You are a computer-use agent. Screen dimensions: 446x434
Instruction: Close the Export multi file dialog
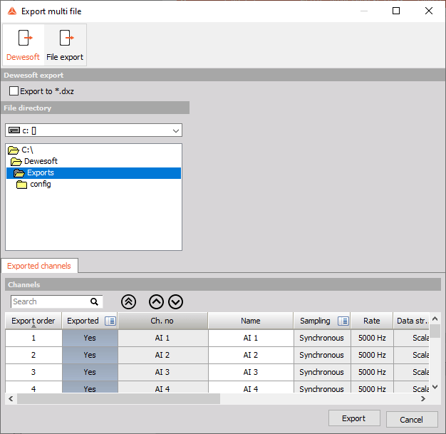click(429, 11)
